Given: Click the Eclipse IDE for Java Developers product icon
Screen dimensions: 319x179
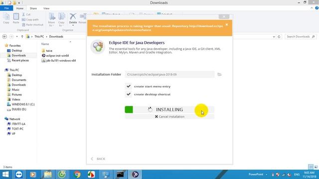Looking at the screenshot, I should (98, 47).
